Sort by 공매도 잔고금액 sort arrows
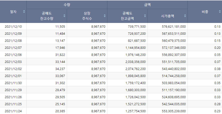Screen dimensions: 222x114 (x=145, y=16)
